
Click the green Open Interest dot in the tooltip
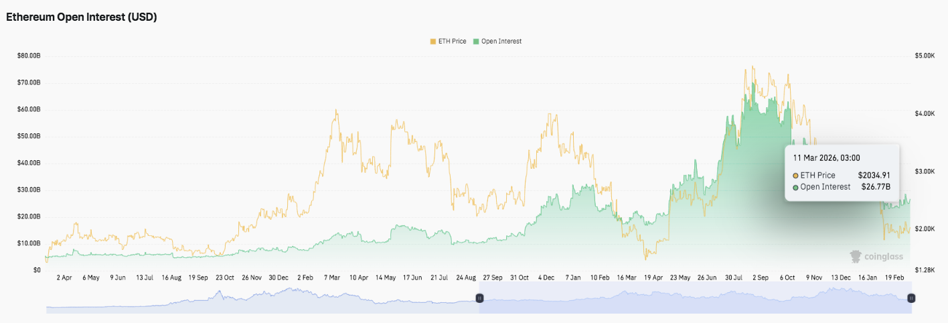(x=796, y=188)
